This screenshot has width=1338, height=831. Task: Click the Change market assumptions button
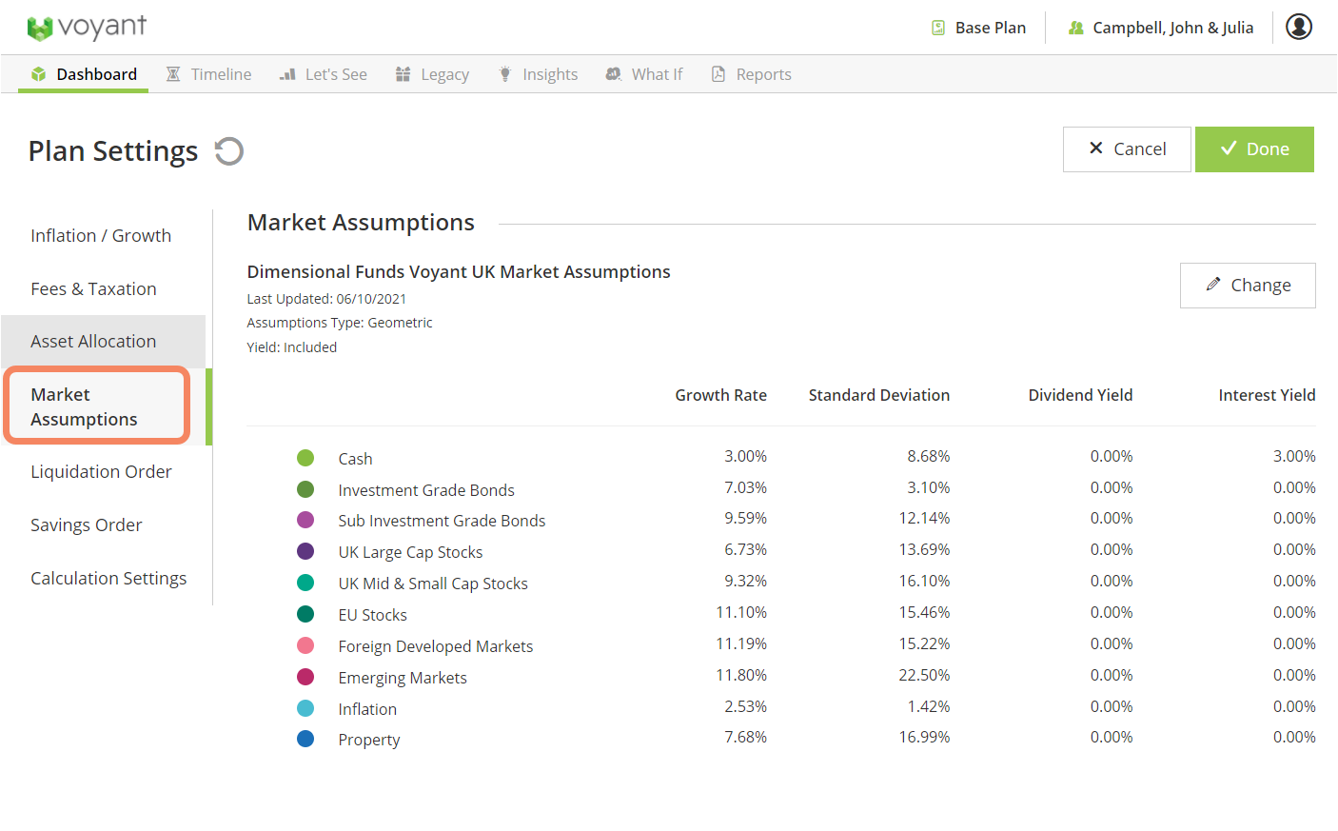coord(1248,286)
